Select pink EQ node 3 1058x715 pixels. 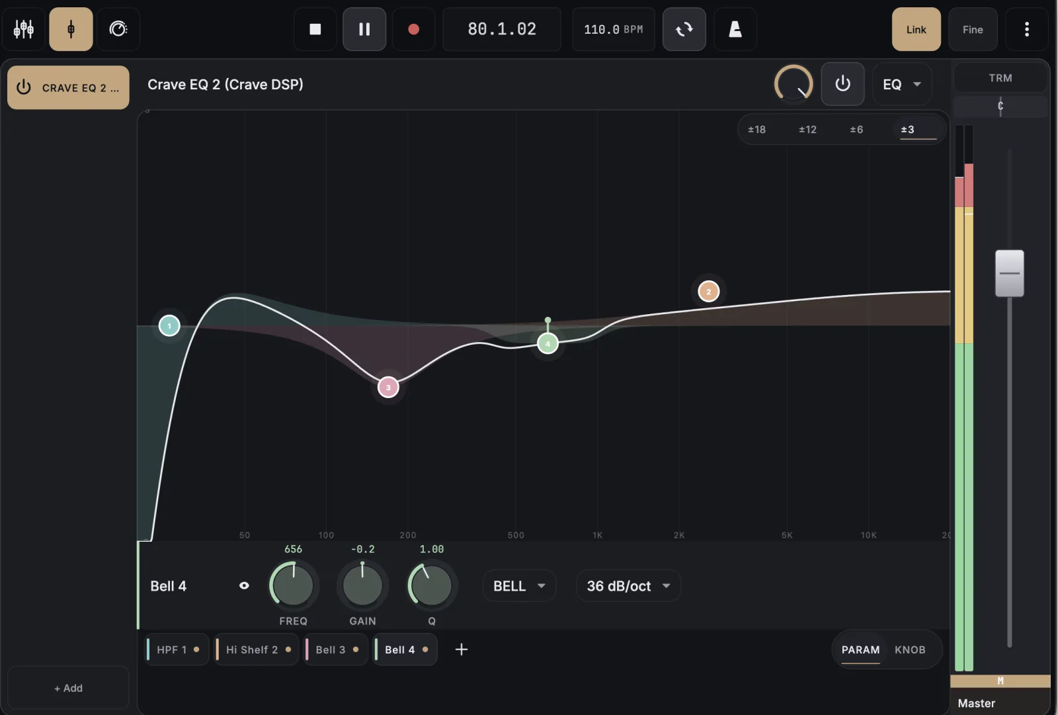tap(388, 388)
